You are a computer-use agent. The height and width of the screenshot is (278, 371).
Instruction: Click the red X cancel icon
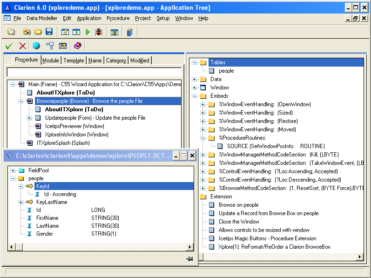[x=22, y=46]
